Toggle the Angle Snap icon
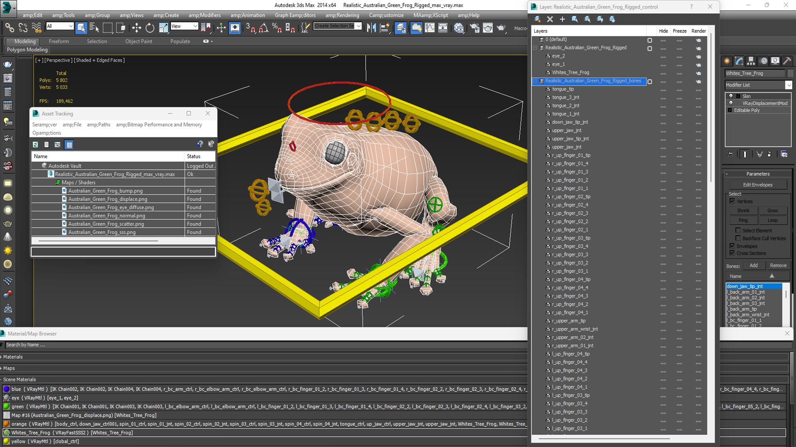The width and height of the screenshot is (796, 447). point(264,28)
